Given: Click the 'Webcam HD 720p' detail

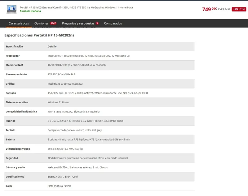Looking at the screenshot, I should (x=78, y=167).
